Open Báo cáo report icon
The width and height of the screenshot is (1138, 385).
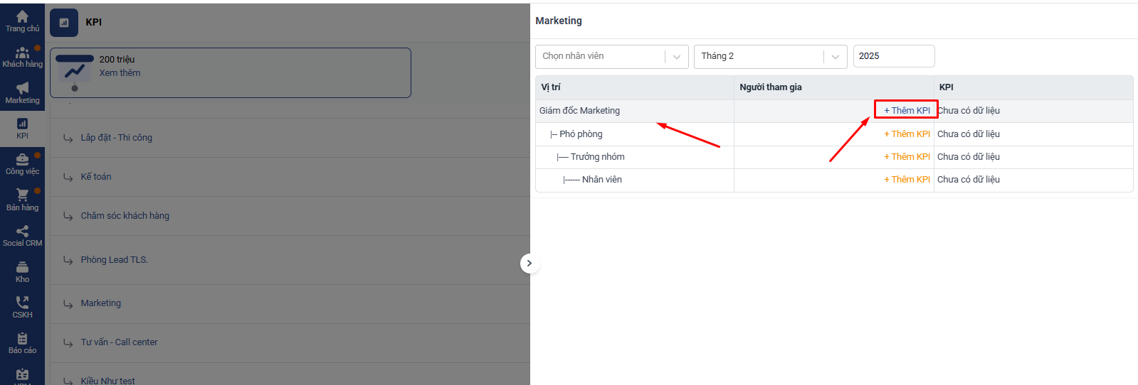(x=22, y=339)
